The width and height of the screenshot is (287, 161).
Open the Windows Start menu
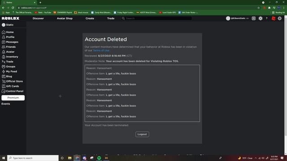tap(4, 158)
